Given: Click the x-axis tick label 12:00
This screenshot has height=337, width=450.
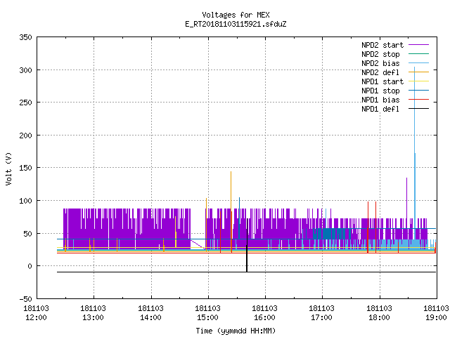Looking at the screenshot, I should [36, 318].
